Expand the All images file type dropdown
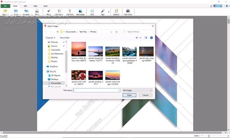The width and height of the screenshot is (230, 138). tap(137, 90)
